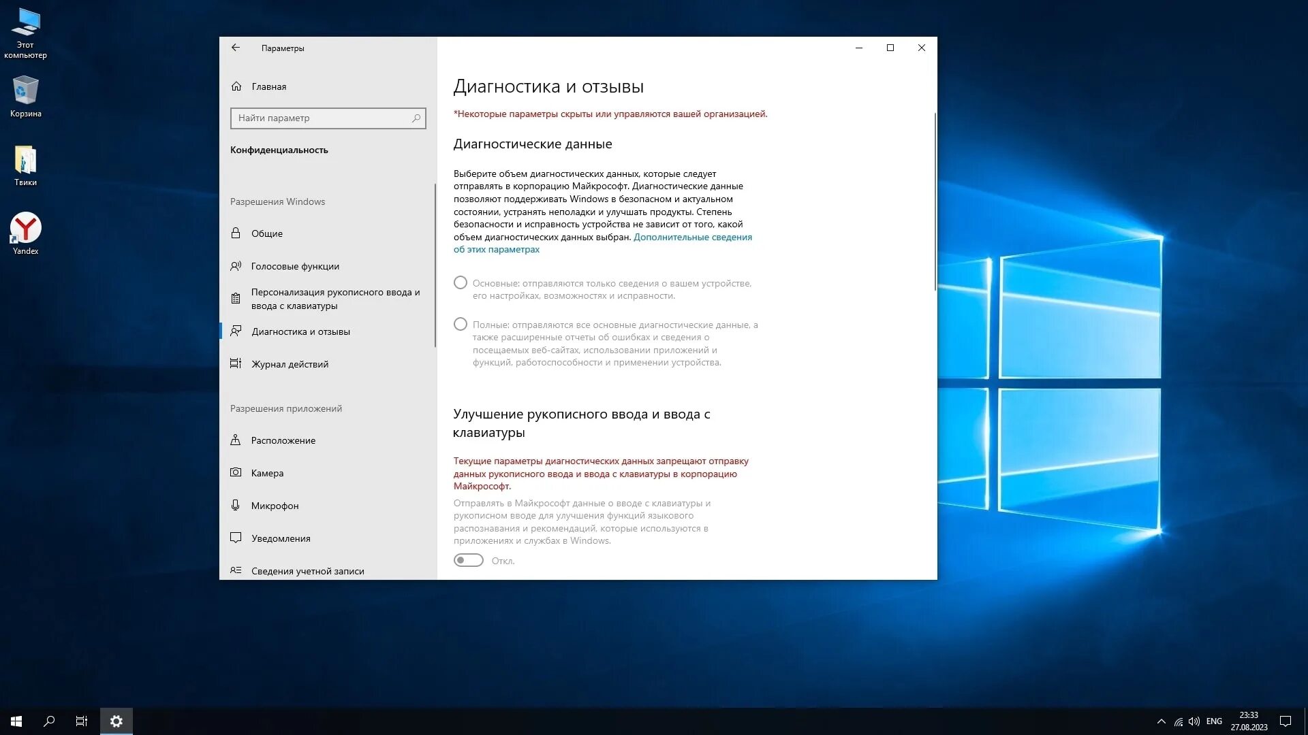This screenshot has width=1308, height=735.
Task: Open volume control in system tray
Action: point(1194,721)
